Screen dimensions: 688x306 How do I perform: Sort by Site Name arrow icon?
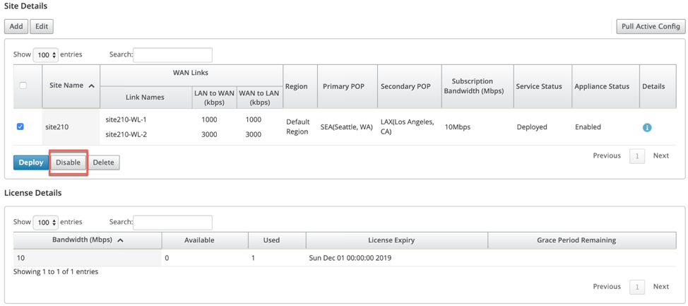coord(91,86)
